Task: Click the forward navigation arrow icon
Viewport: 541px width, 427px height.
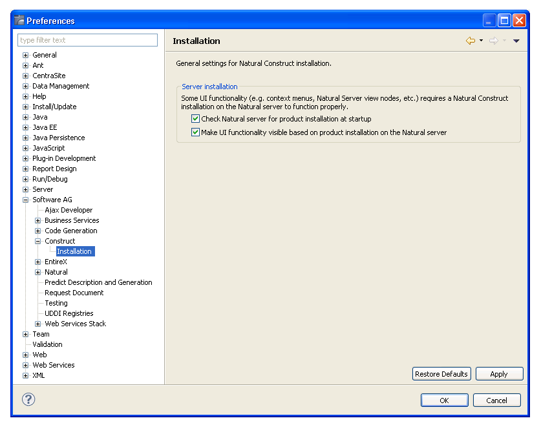Action: (x=493, y=41)
